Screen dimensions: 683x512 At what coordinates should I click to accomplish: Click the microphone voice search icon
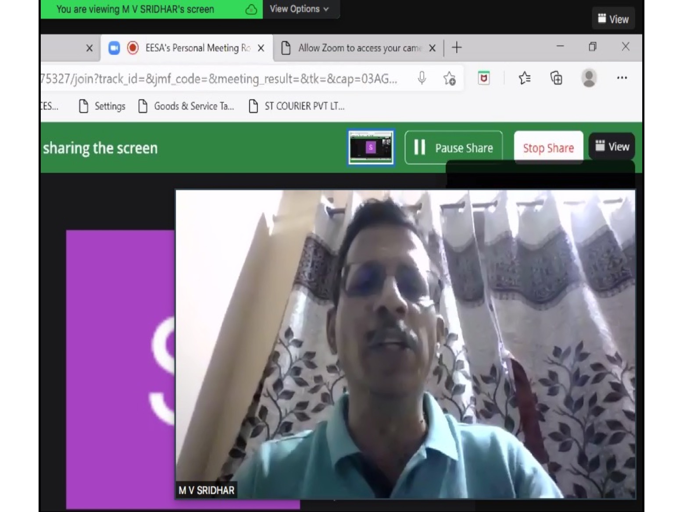(x=422, y=78)
